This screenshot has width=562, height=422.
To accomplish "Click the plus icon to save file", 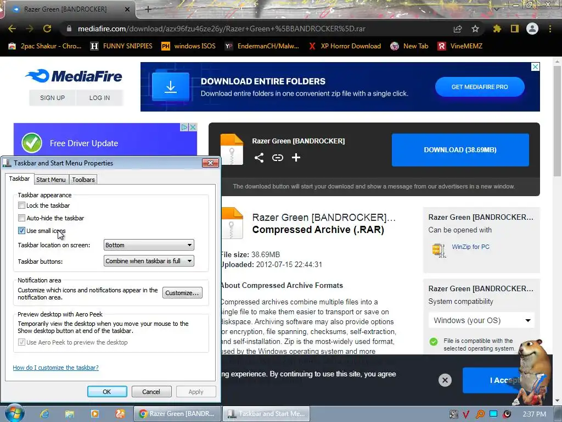I will 296,158.
